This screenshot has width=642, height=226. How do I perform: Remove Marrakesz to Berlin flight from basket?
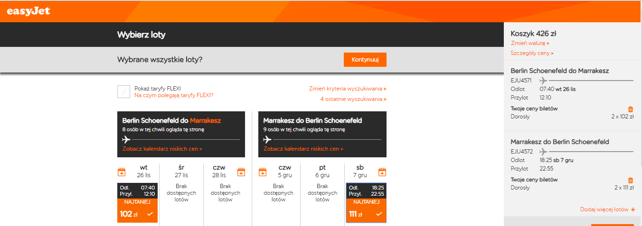click(x=631, y=180)
